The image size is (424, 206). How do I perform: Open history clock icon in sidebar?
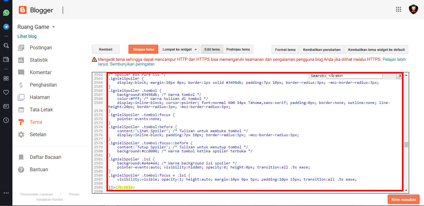(6, 120)
